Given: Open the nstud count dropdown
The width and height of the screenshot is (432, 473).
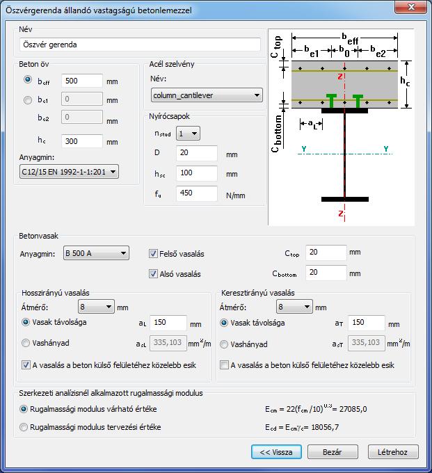Looking at the screenshot, I should point(188,134).
